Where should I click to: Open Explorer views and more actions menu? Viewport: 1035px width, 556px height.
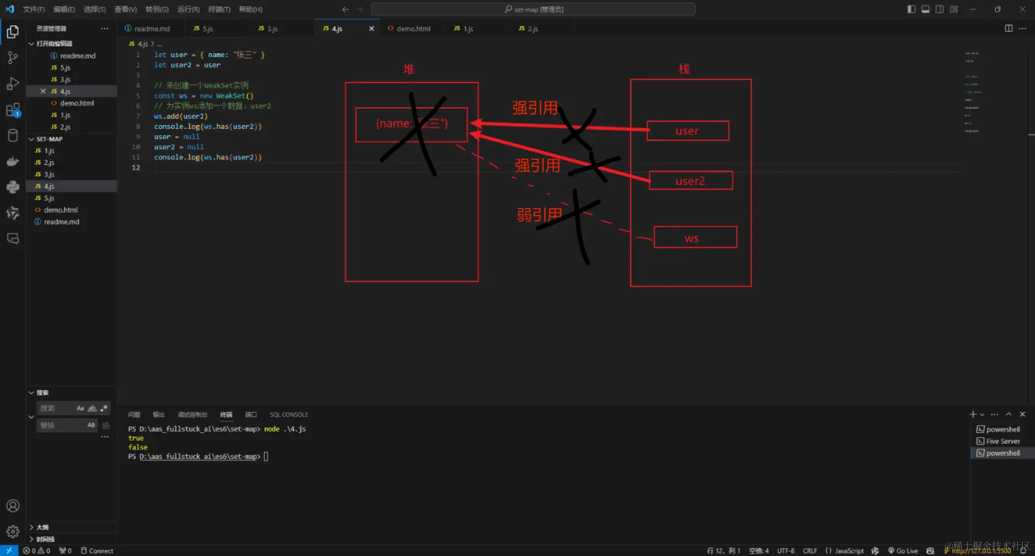click(x=105, y=29)
